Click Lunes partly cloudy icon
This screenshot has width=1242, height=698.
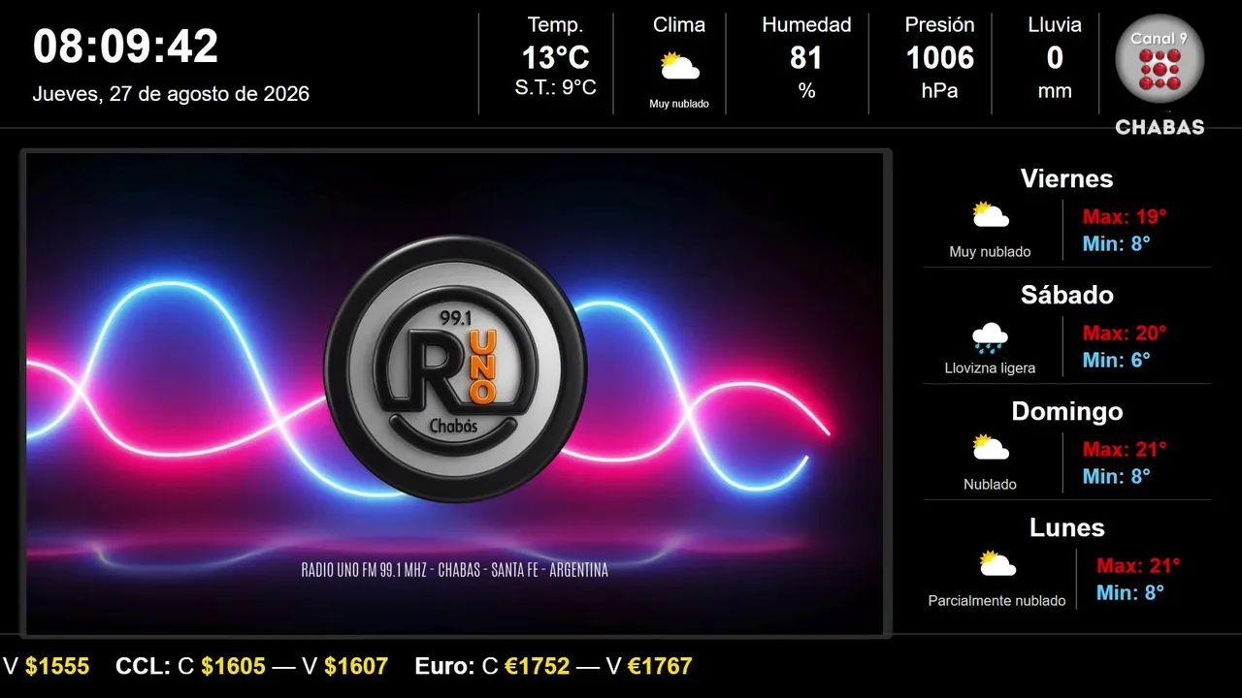pos(997,563)
